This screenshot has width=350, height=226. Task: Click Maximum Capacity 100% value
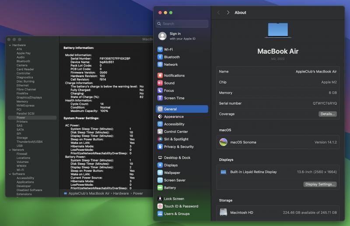click(104, 111)
